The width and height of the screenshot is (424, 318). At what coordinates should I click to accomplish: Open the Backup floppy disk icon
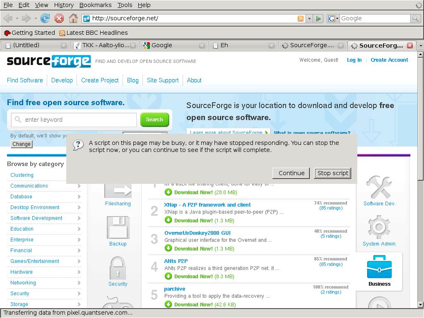click(x=118, y=227)
